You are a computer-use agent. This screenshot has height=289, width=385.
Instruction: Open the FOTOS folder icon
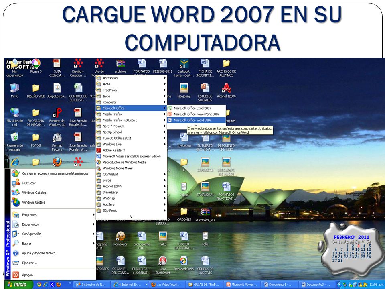point(36,140)
